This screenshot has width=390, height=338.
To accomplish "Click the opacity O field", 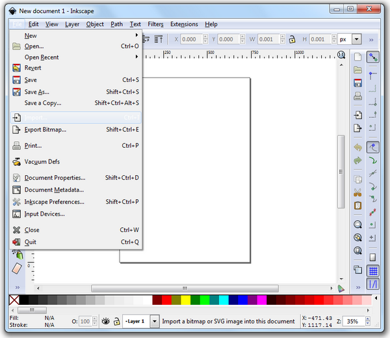I will (x=86, y=322).
